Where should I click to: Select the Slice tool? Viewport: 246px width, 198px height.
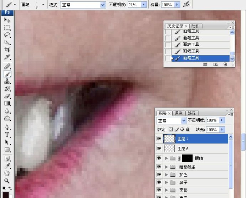coord(7,57)
